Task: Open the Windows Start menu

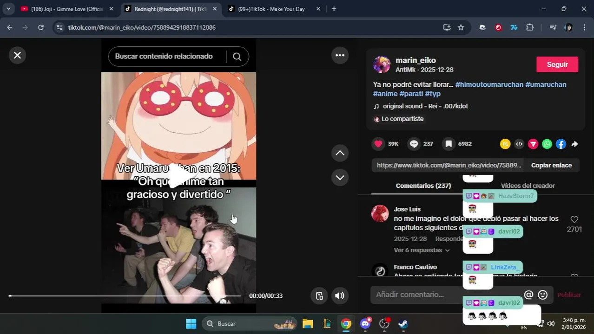Action: [x=191, y=324]
